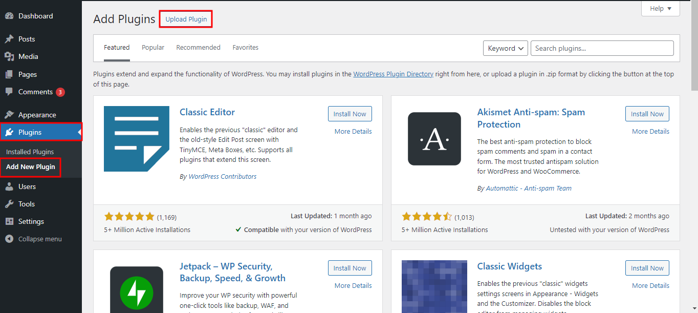Click the Upload Plugin button
Screen dimensions: 698x313
[186, 19]
